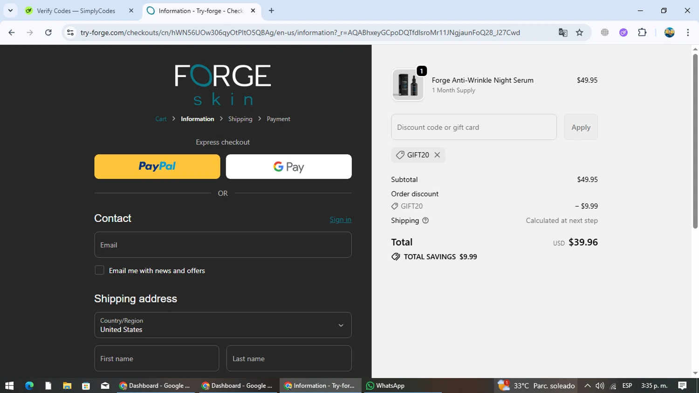Switch to first Dashboard - Google taskbar window

[x=155, y=386]
